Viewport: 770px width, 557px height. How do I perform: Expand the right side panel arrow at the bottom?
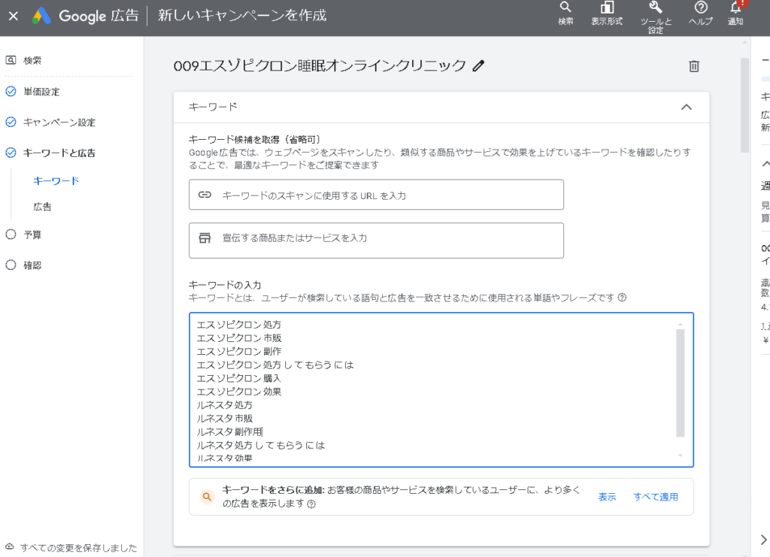coord(764,540)
